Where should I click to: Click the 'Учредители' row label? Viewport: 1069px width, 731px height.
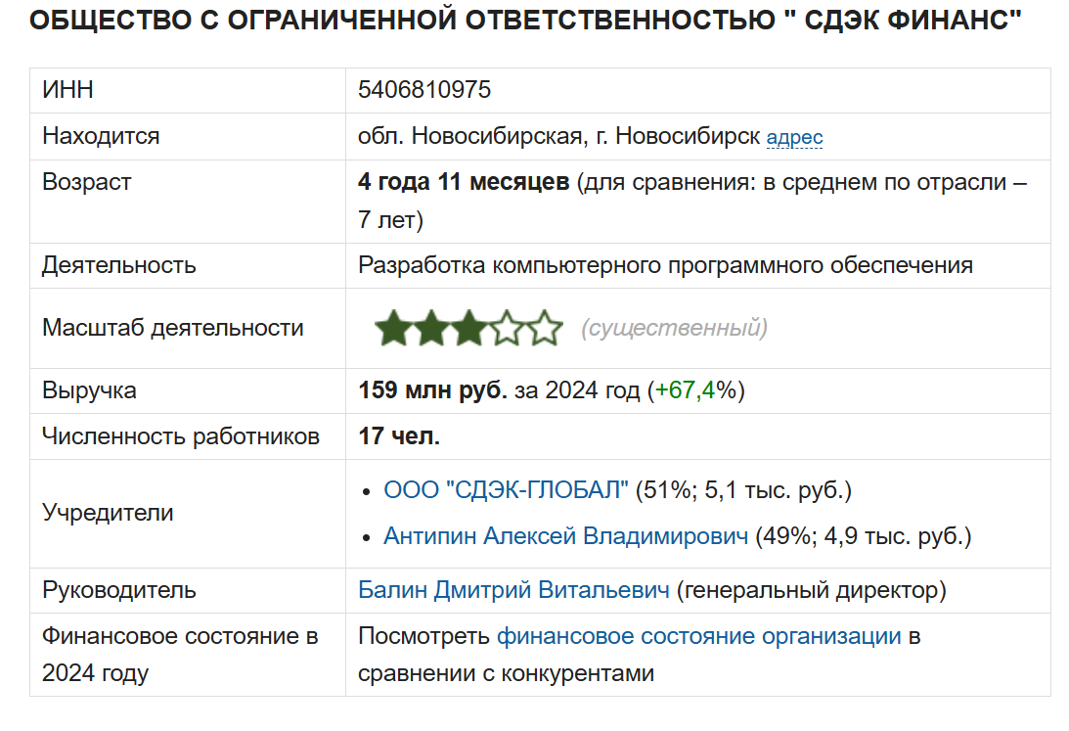pos(108,513)
